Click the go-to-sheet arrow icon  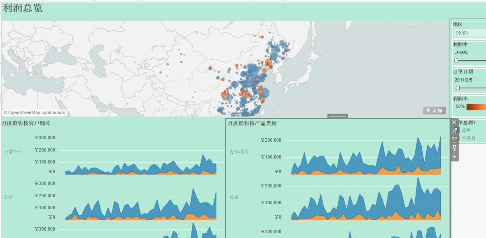(x=455, y=131)
